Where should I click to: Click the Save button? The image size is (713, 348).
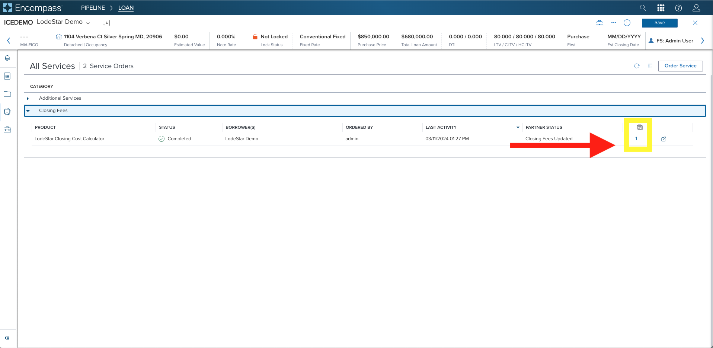659,23
